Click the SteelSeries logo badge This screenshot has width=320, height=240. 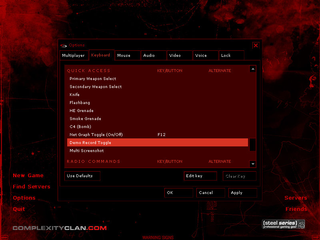(284, 224)
